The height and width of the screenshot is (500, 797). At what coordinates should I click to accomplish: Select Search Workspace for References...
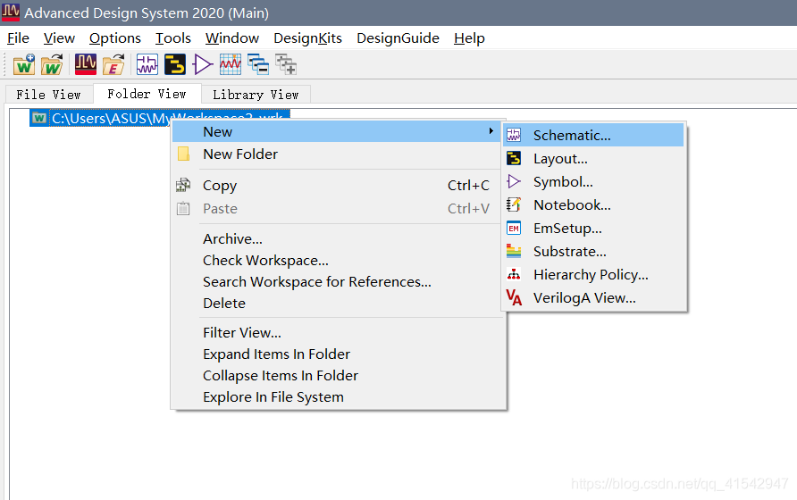338,281
